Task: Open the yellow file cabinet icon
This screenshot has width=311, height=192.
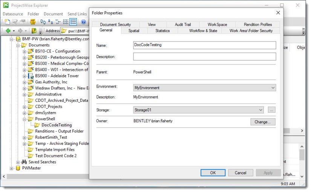Action: pyautogui.click(x=33, y=22)
